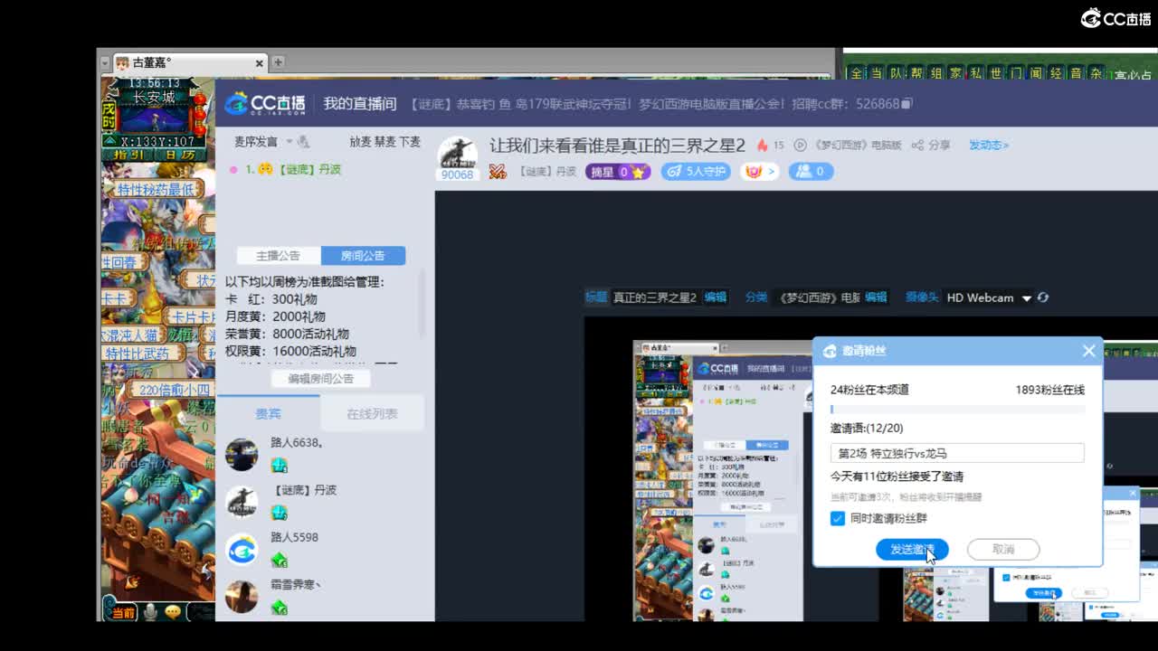Open a new tab with the plus button
Viewport: 1158px width, 651px height.
[x=278, y=62]
